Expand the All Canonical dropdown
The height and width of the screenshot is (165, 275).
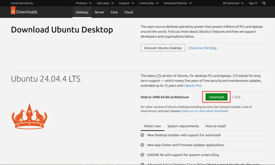click(233, 3)
